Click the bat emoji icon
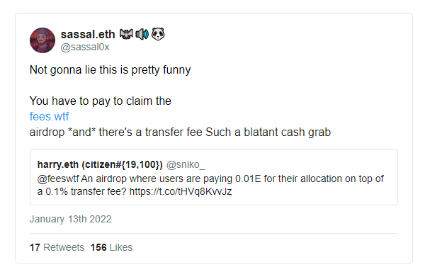Image resolution: width=425 pixels, height=272 pixels. (126, 34)
